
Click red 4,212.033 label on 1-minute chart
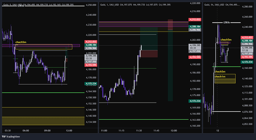(x=195, y=19)
